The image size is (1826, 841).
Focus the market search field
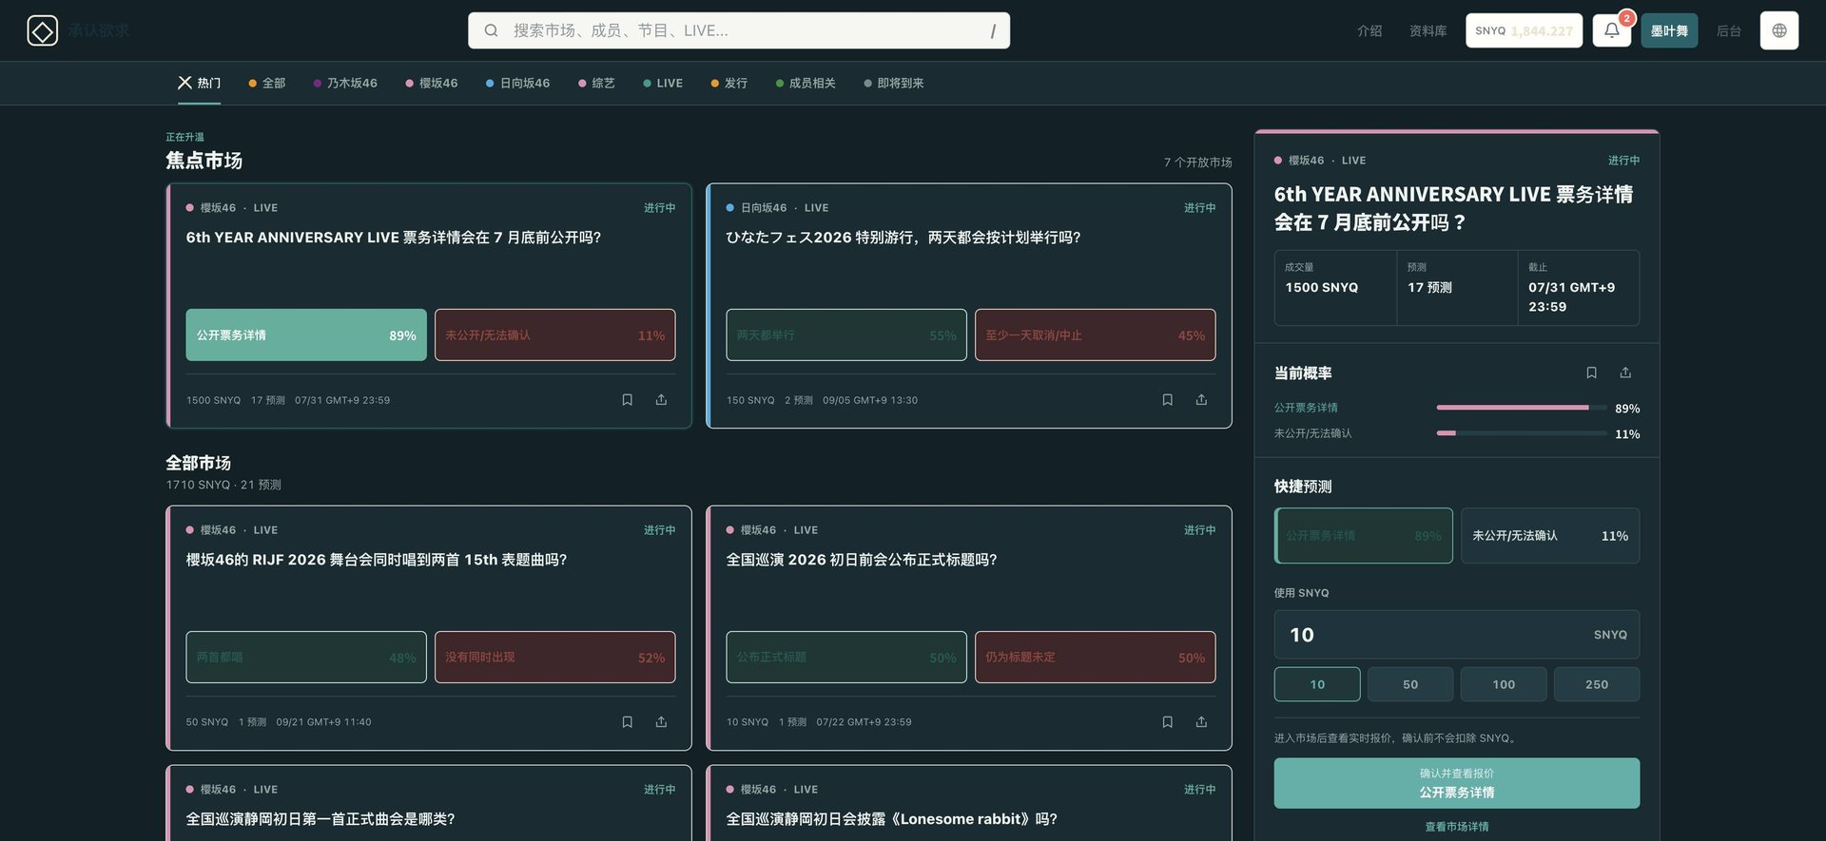pos(738,30)
